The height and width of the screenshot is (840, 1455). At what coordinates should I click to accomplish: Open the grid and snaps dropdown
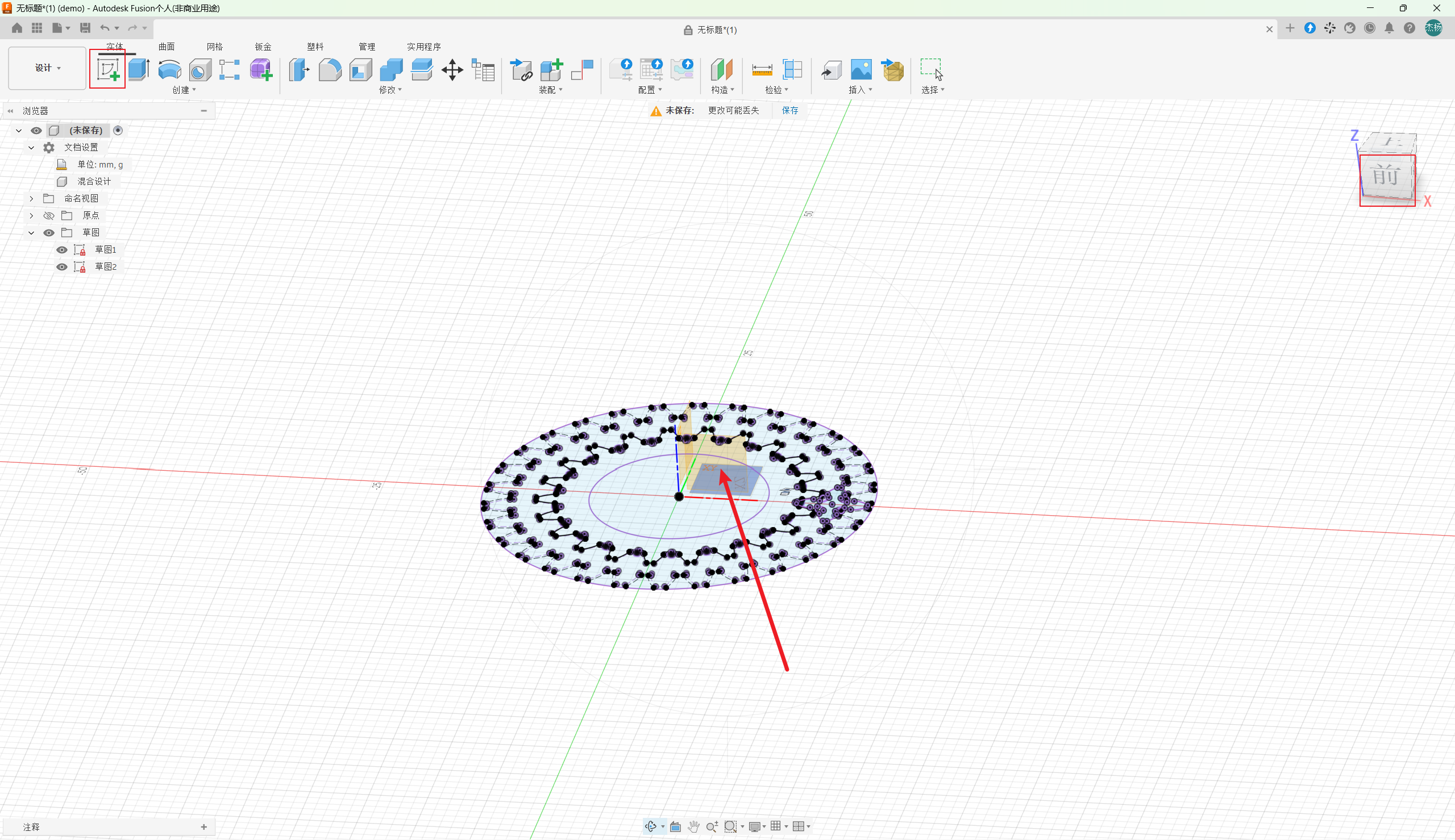click(779, 826)
